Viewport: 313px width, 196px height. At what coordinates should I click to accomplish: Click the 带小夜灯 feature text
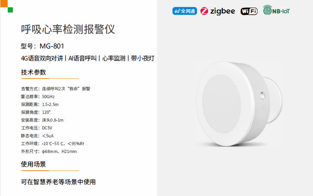pyautogui.click(x=143, y=59)
